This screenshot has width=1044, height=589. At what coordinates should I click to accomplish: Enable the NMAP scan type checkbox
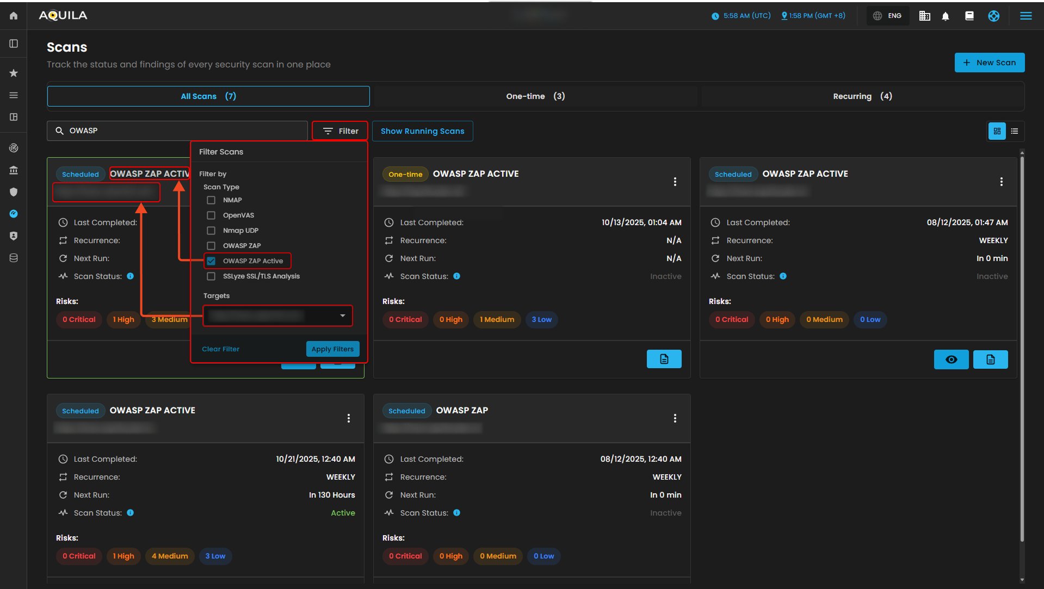coord(211,200)
